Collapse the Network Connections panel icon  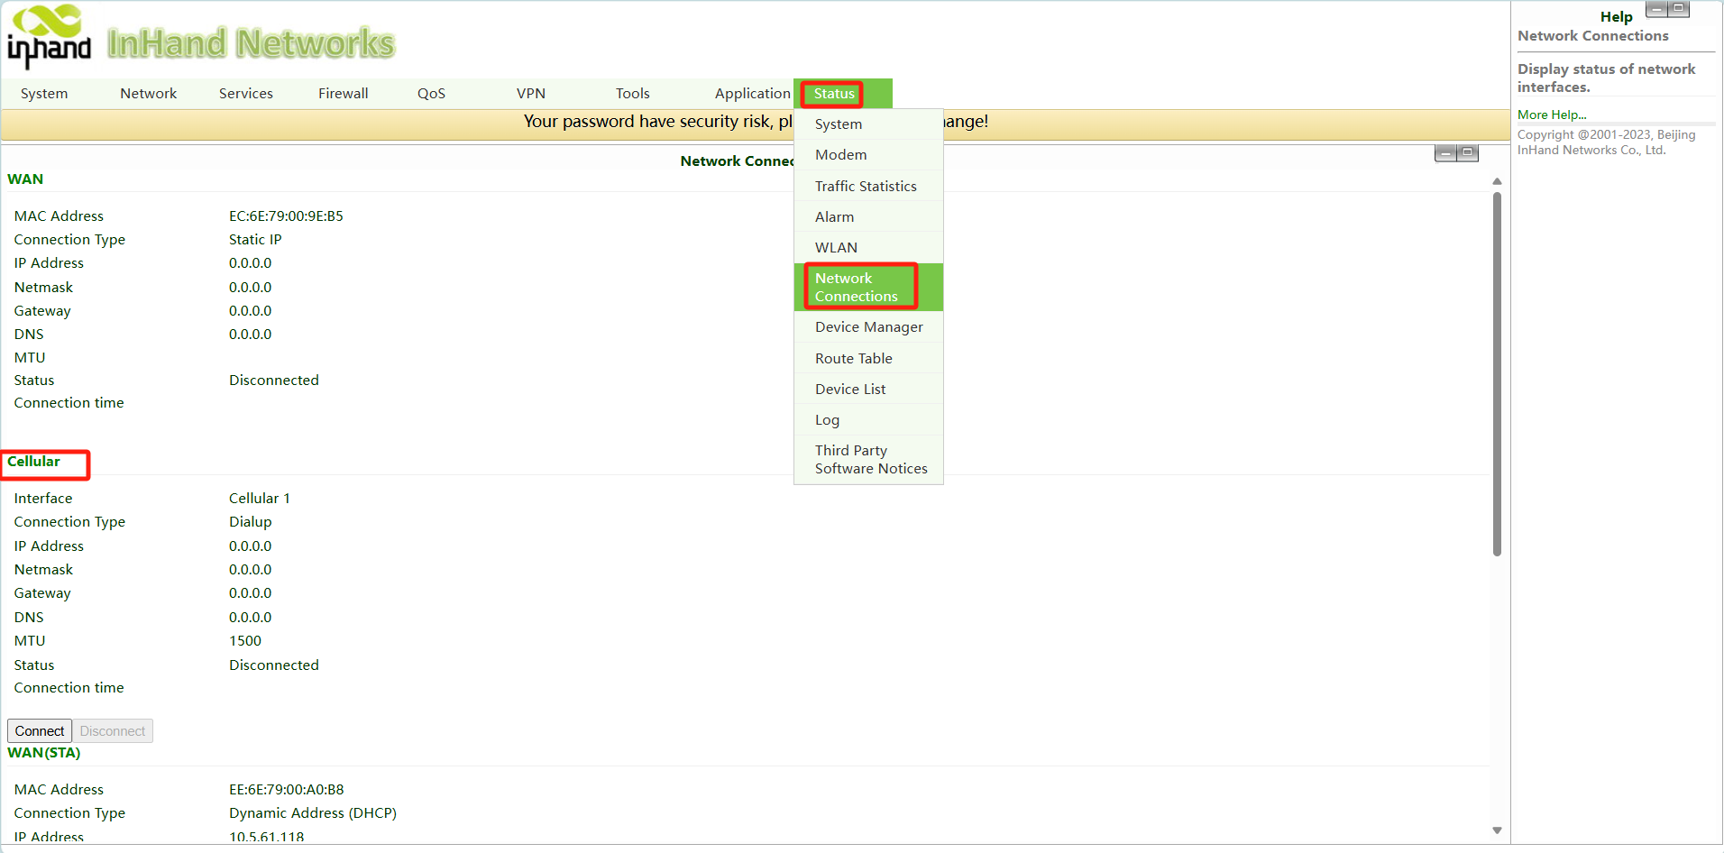1445,153
